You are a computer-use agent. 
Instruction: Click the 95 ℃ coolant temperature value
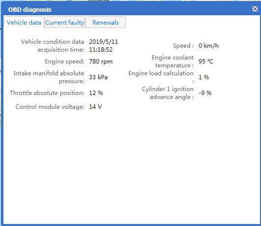(x=206, y=62)
